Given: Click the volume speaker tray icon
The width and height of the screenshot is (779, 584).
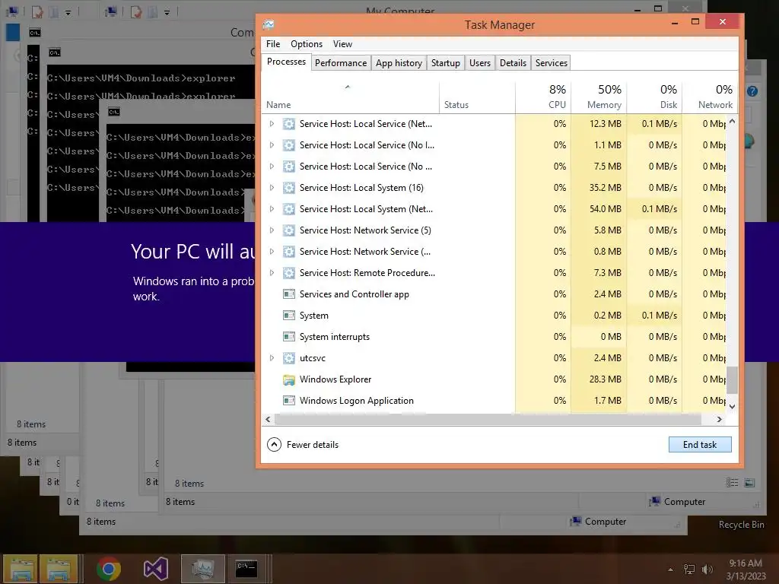Looking at the screenshot, I should coord(707,570).
